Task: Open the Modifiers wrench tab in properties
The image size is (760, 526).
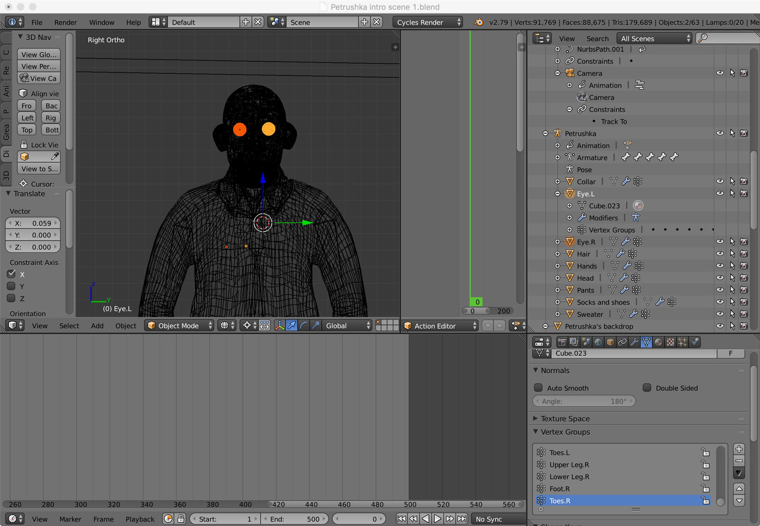Action: tap(634, 343)
